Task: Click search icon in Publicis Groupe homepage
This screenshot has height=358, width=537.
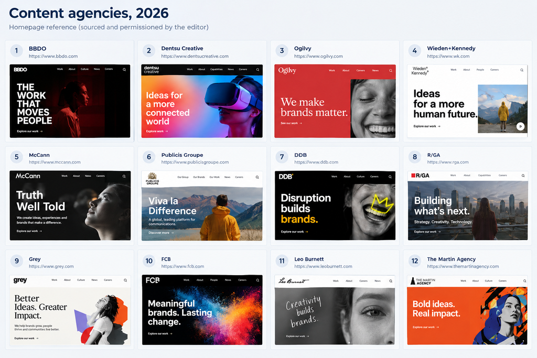Action: click(257, 177)
